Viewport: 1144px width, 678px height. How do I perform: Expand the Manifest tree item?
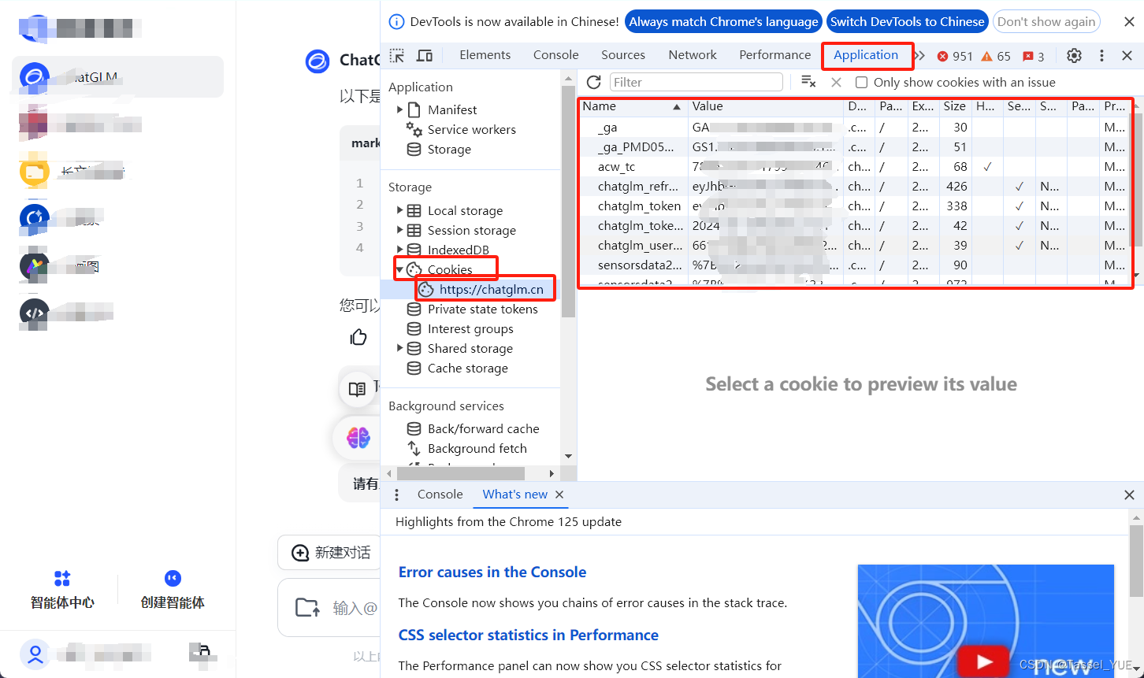tap(399, 109)
